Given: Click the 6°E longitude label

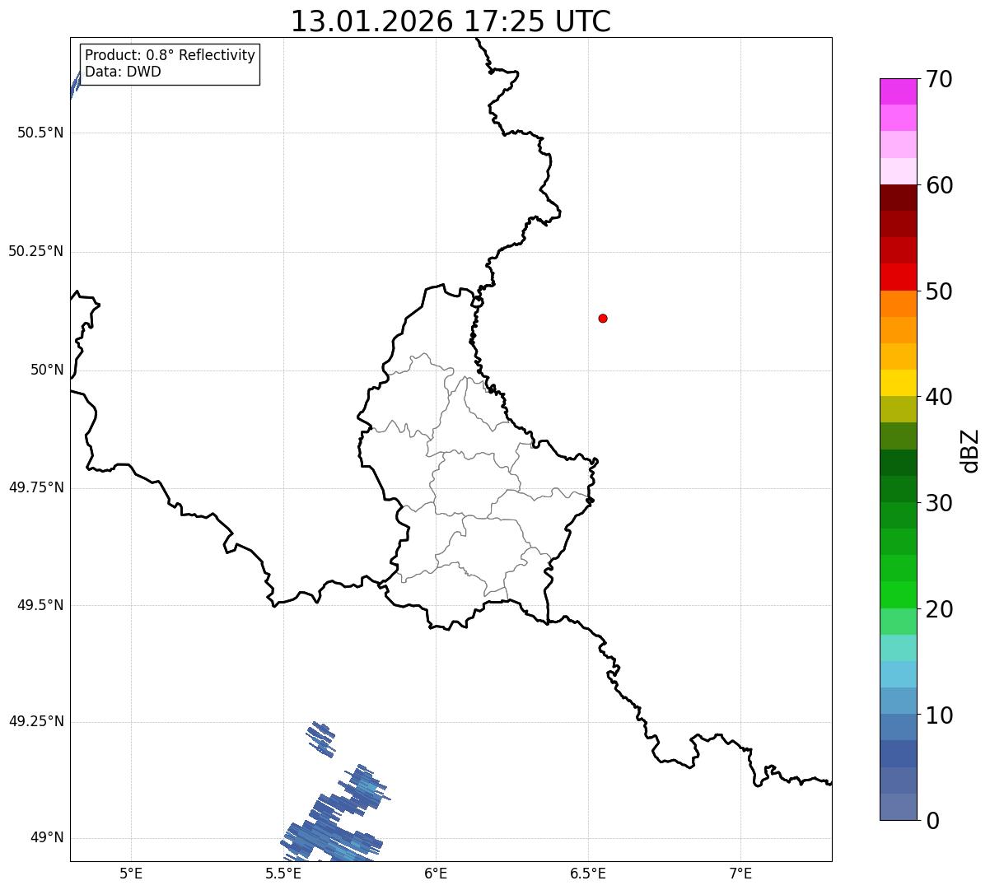Looking at the screenshot, I should [436, 873].
